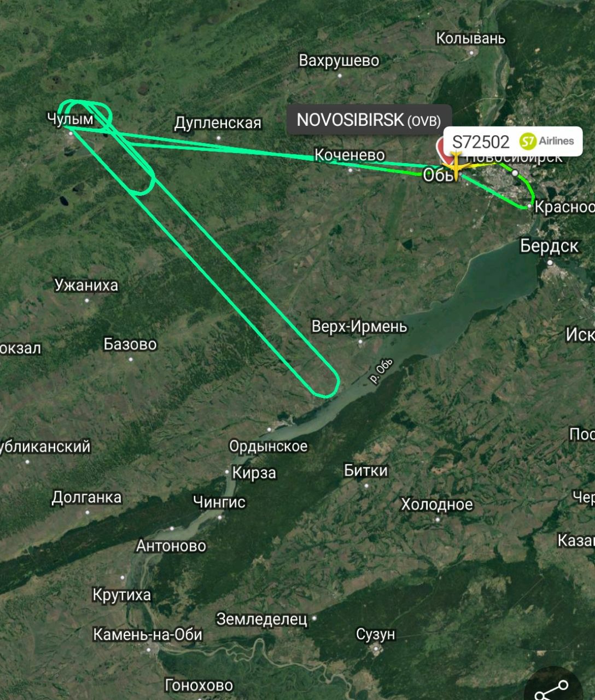The height and width of the screenshot is (700, 595).
Task: Tap the Бердск city dot
Action: [x=550, y=263]
